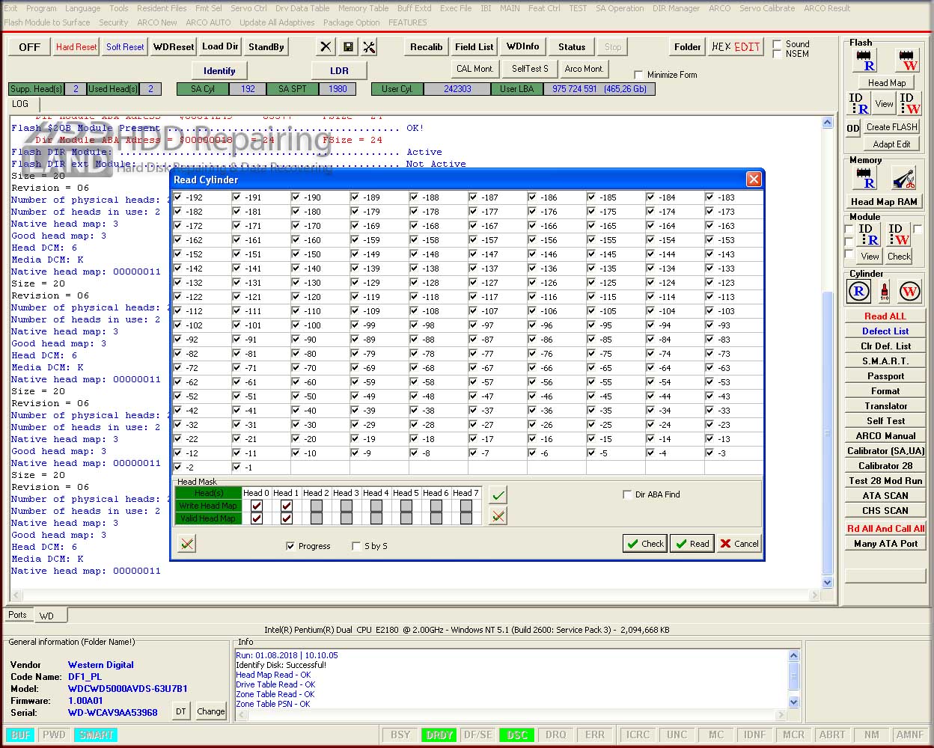934x748 pixels.
Task: Click the green checkmark beside Head Mask
Action: pyautogui.click(x=498, y=494)
